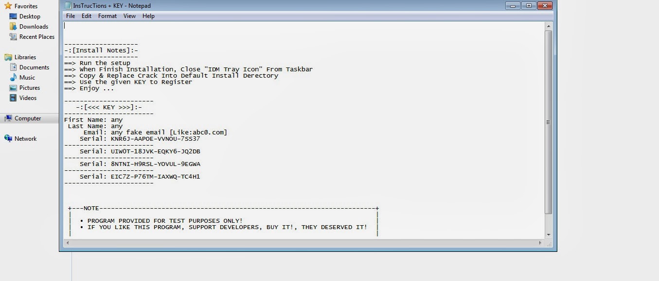Select Recent Places in navigation pane
Viewport: 659px width, 281px height.
[36, 37]
